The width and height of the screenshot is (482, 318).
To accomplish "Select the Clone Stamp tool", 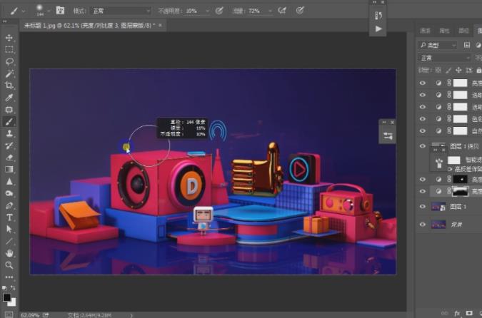I will [9, 133].
